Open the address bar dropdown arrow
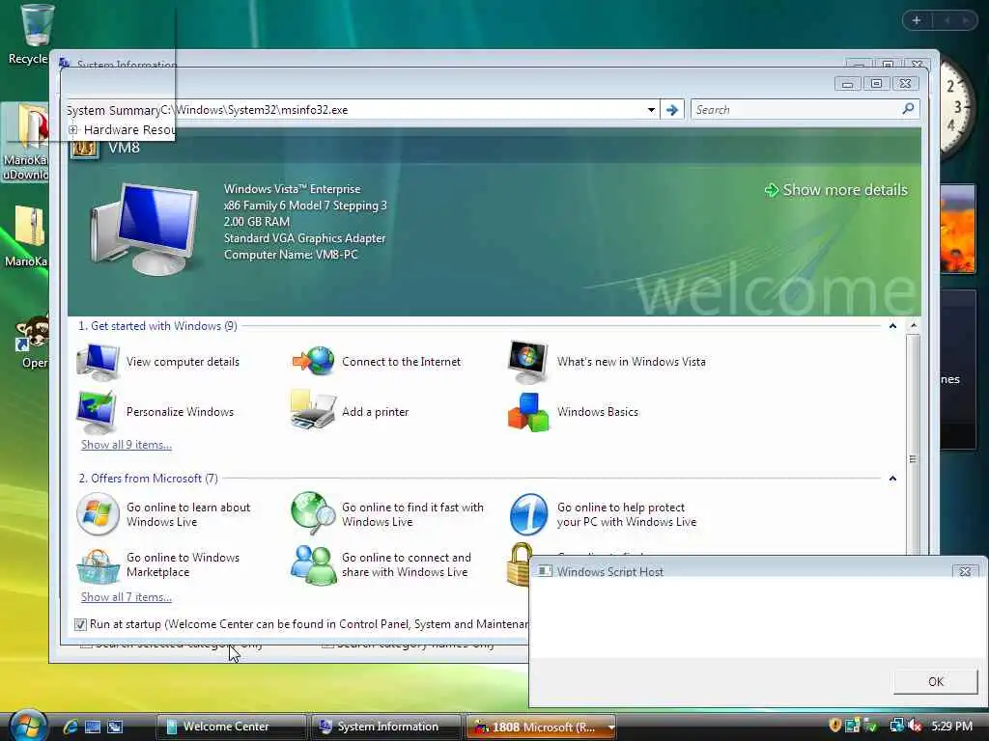The image size is (989, 741). (x=651, y=110)
